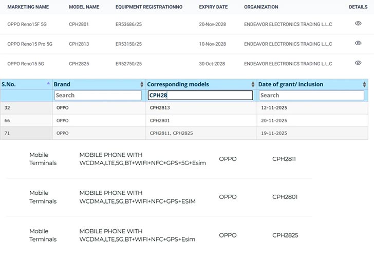Sort by Date of grant/ inclusion
Viewport: 374px width, 257px height.
[364, 84]
